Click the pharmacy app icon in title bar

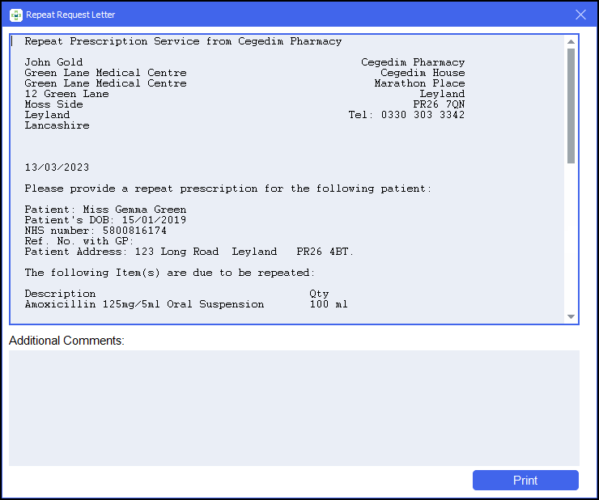point(15,15)
